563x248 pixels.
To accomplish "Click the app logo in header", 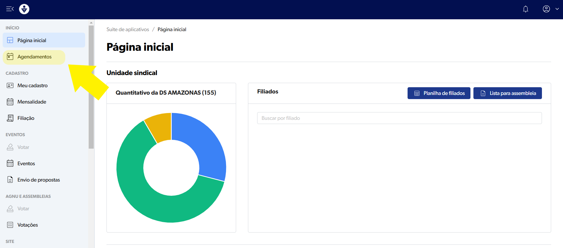I will (24, 9).
